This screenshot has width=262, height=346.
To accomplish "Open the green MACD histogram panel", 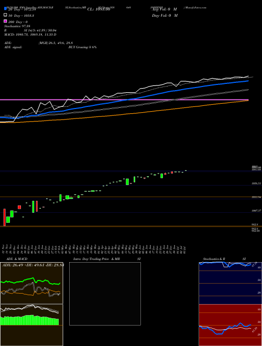I will tap(31, 325).
